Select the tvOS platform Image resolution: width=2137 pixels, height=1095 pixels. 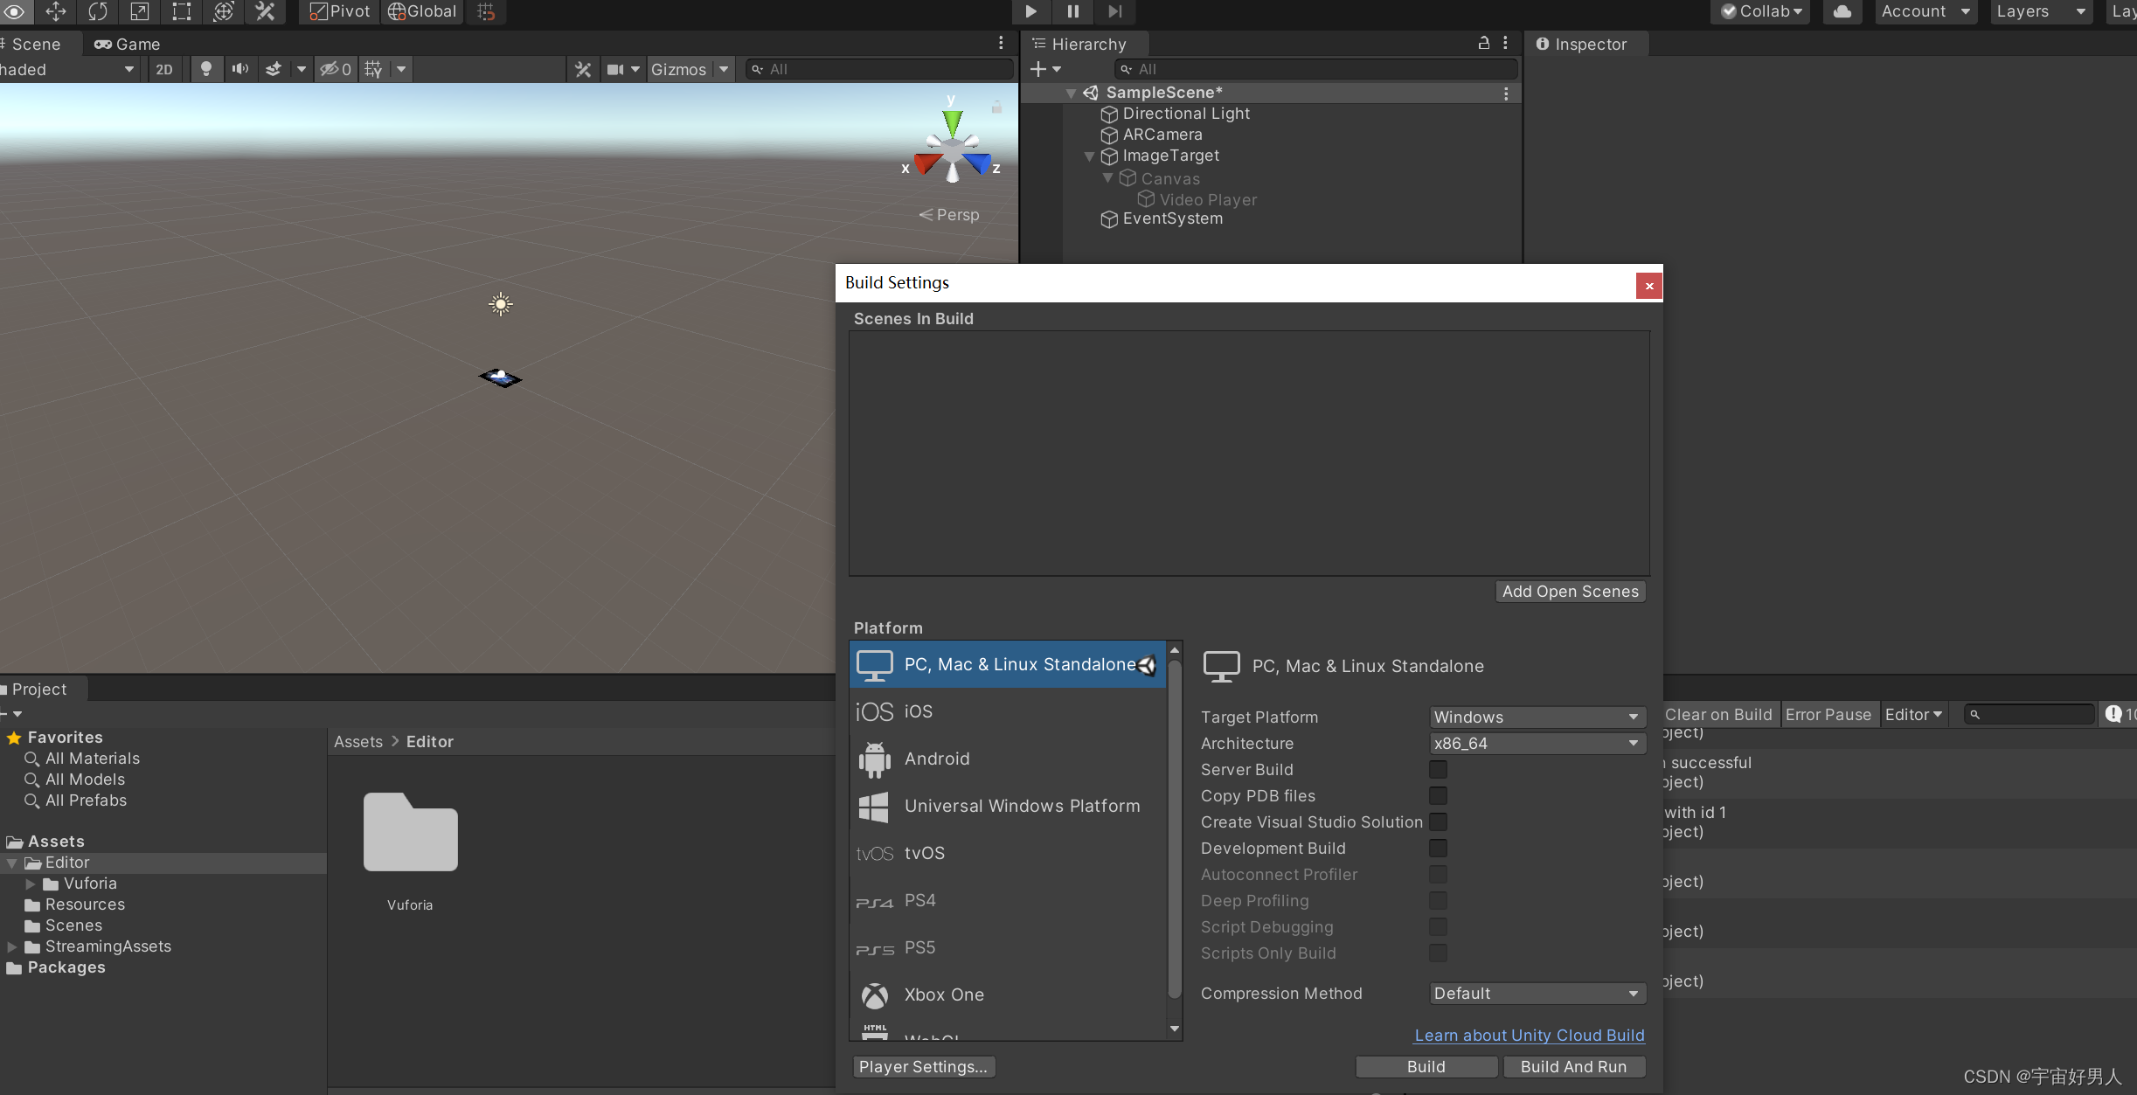coord(1008,853)
